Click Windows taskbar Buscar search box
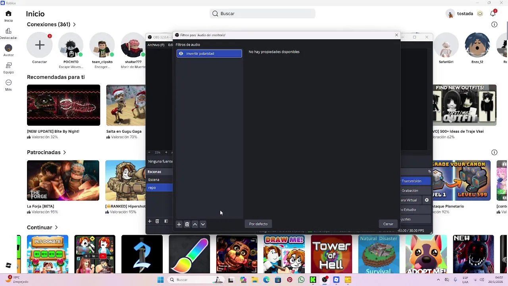Screen dimensions: 508x286 point(196,280)
